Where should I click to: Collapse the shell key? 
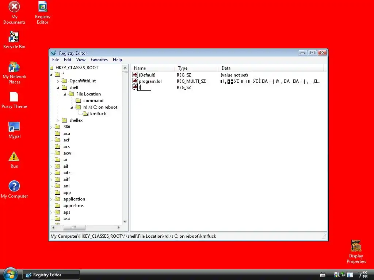[58, 88]
